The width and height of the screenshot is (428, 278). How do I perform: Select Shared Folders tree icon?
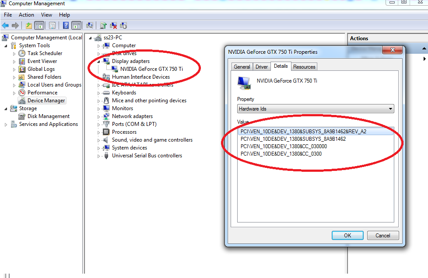22,77
